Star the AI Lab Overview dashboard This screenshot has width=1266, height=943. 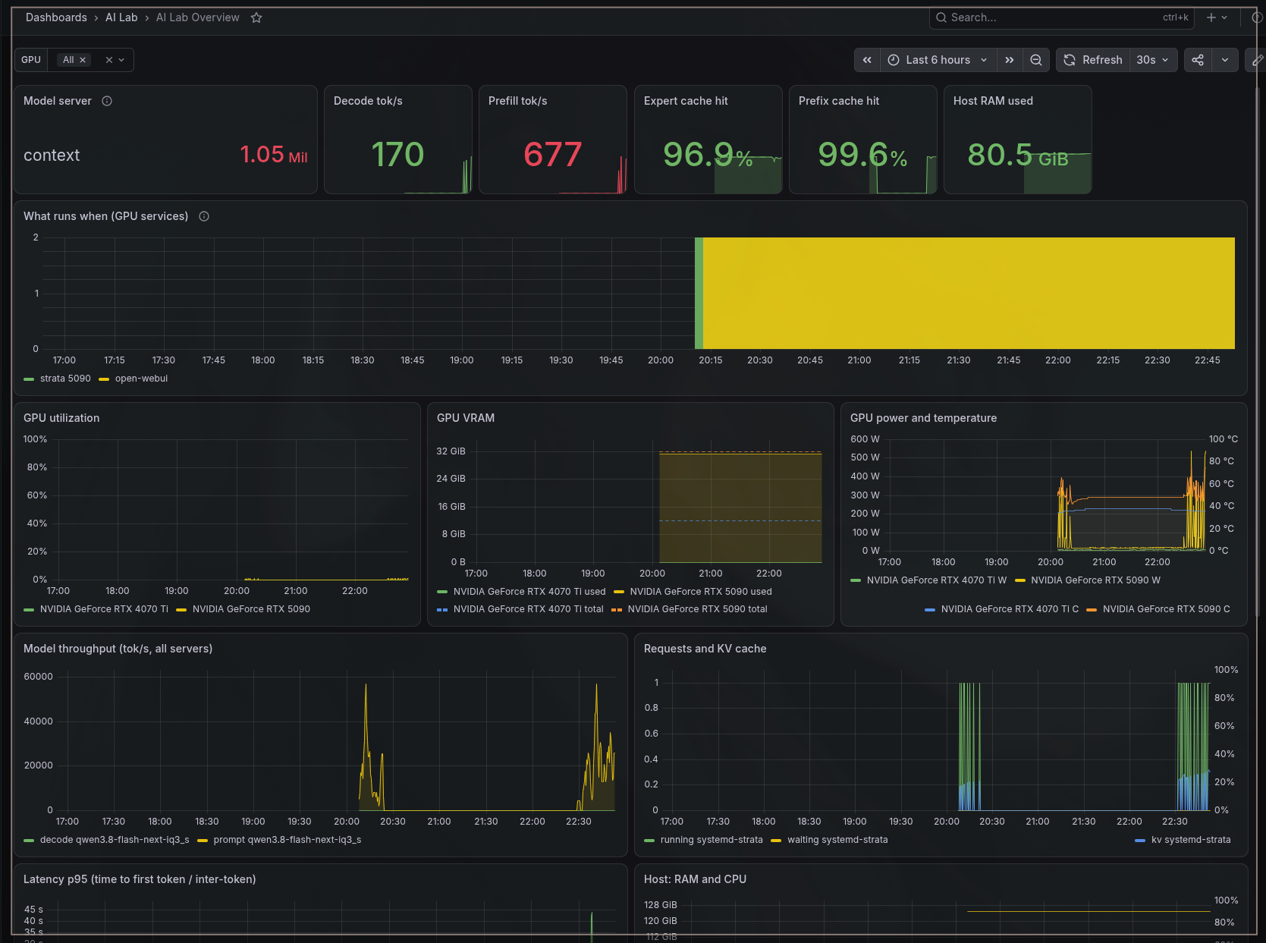[256, 17]
